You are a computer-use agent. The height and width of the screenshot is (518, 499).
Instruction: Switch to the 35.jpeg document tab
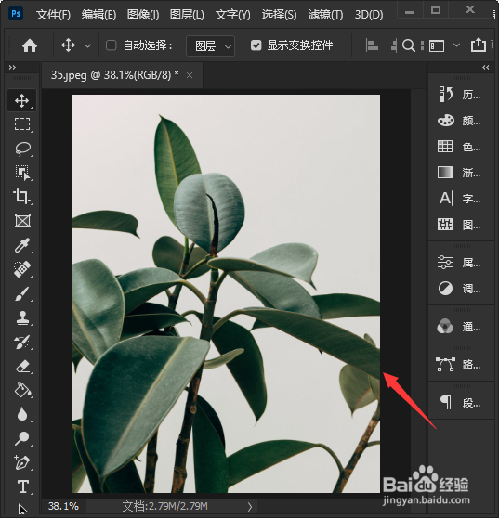pyautogui.click(x=114, y=75)
